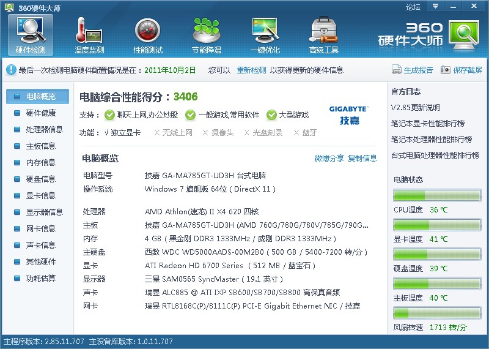Open the 温度监测 thermometer icon
This screenshot has width=489, height=349.
[x=89, y=35]
